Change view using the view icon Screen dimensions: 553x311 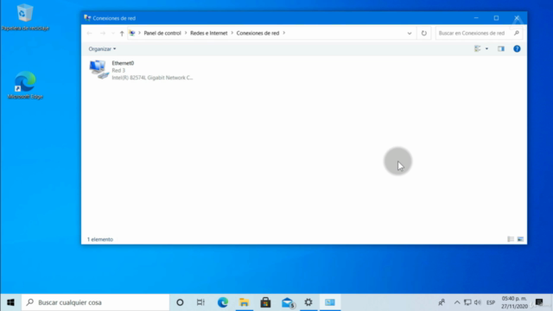(x=478, y=48)
